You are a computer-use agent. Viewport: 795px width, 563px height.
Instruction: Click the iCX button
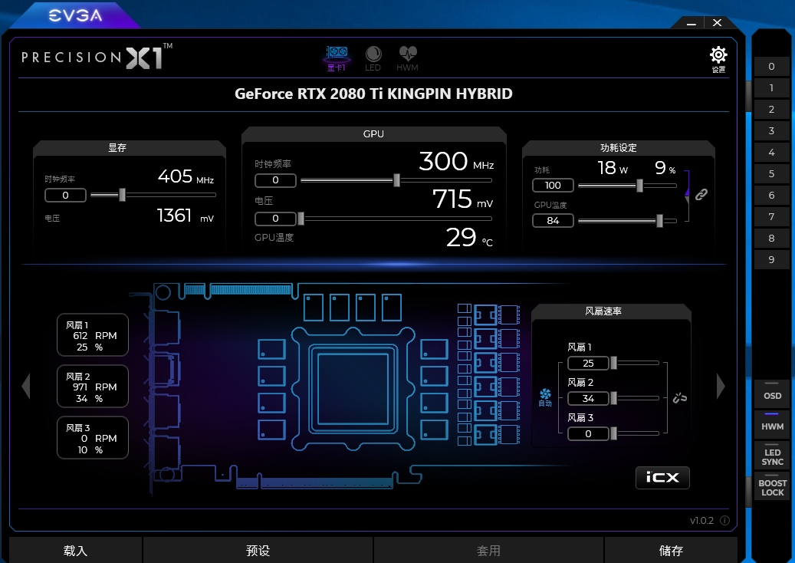pos(662,477)
